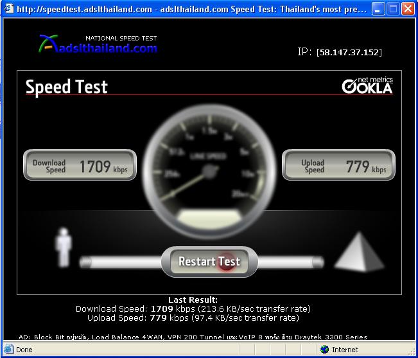Close the speed test window
The height and width of the screenshot is (358, 418).
[x=408, y=9]
